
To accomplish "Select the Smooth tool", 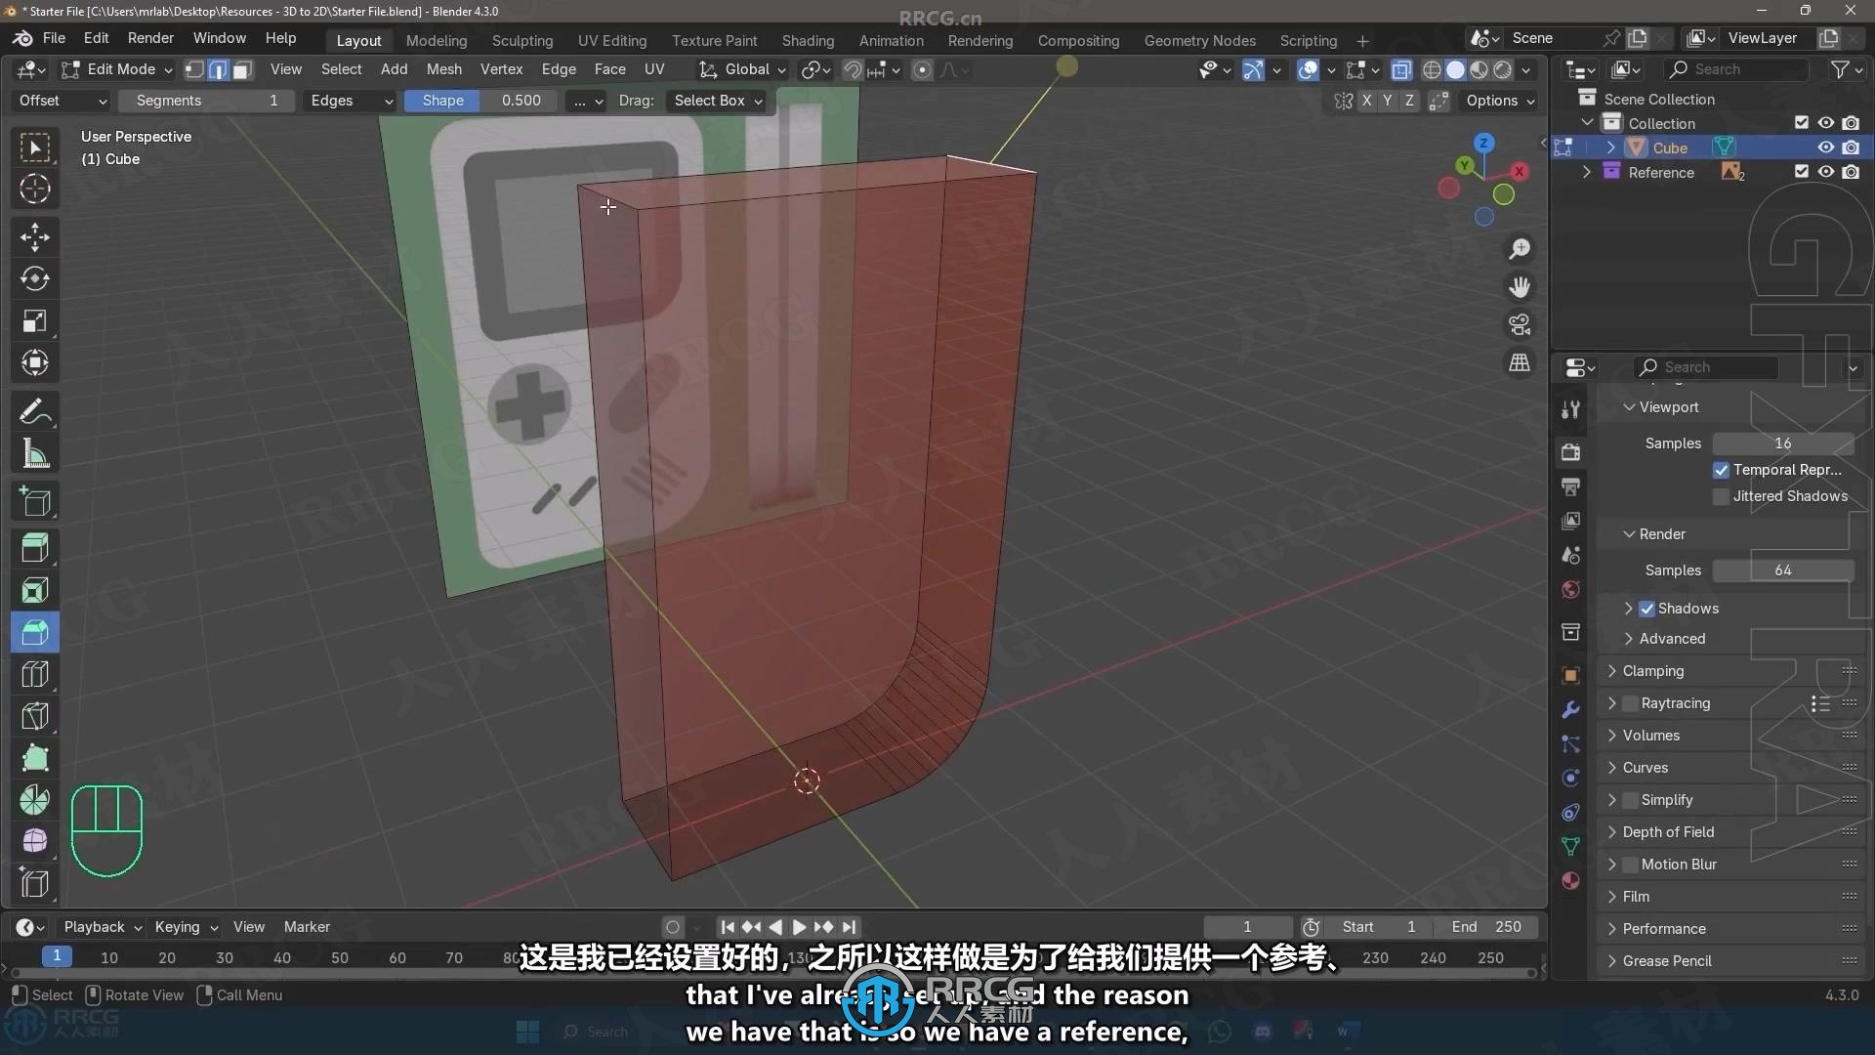I will click(x=35, y=841).
